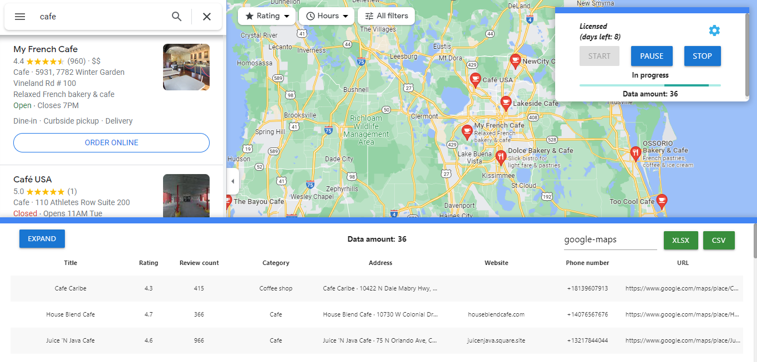Select the House Blend Cafe title cell
Image resolution: width=757 pixels, height=362 pixels.
point(70,314)
